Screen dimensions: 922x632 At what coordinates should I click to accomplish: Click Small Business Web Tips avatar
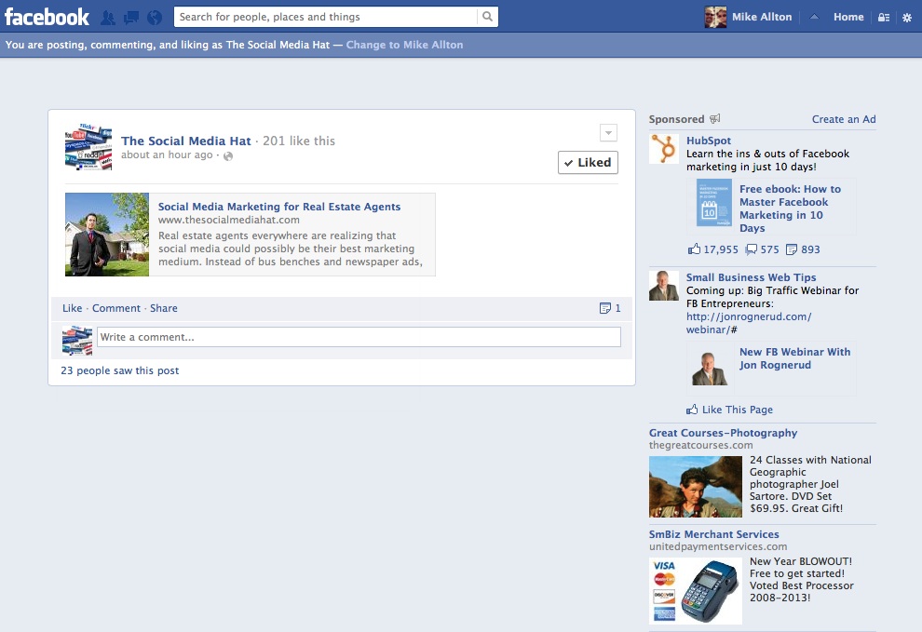pos(664,286)
